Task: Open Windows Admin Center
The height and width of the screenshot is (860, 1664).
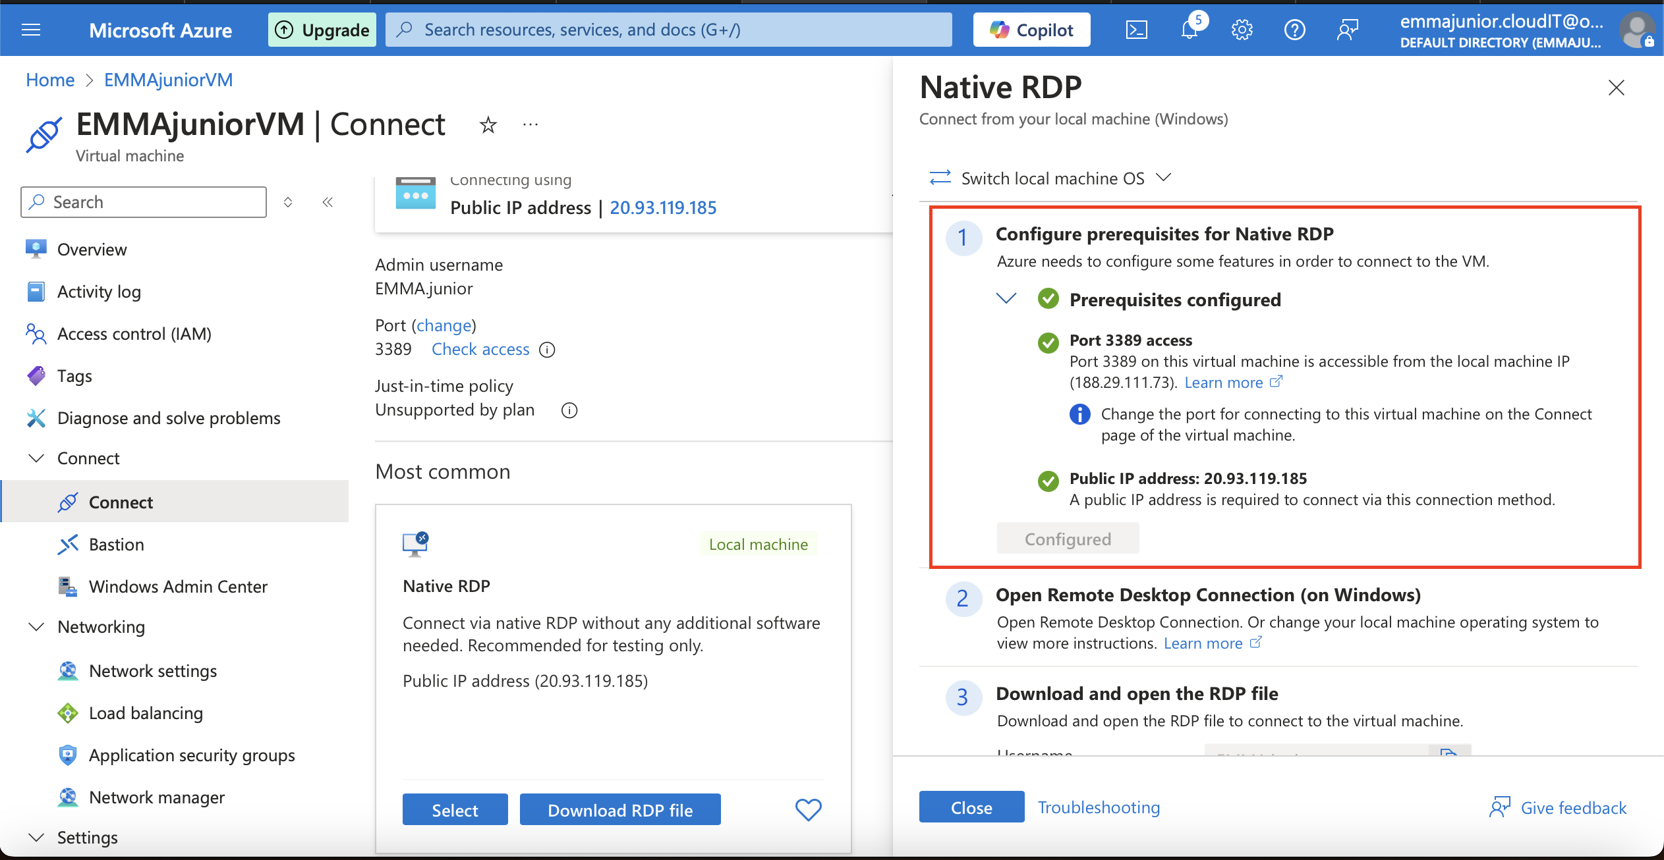Action: 178,587
